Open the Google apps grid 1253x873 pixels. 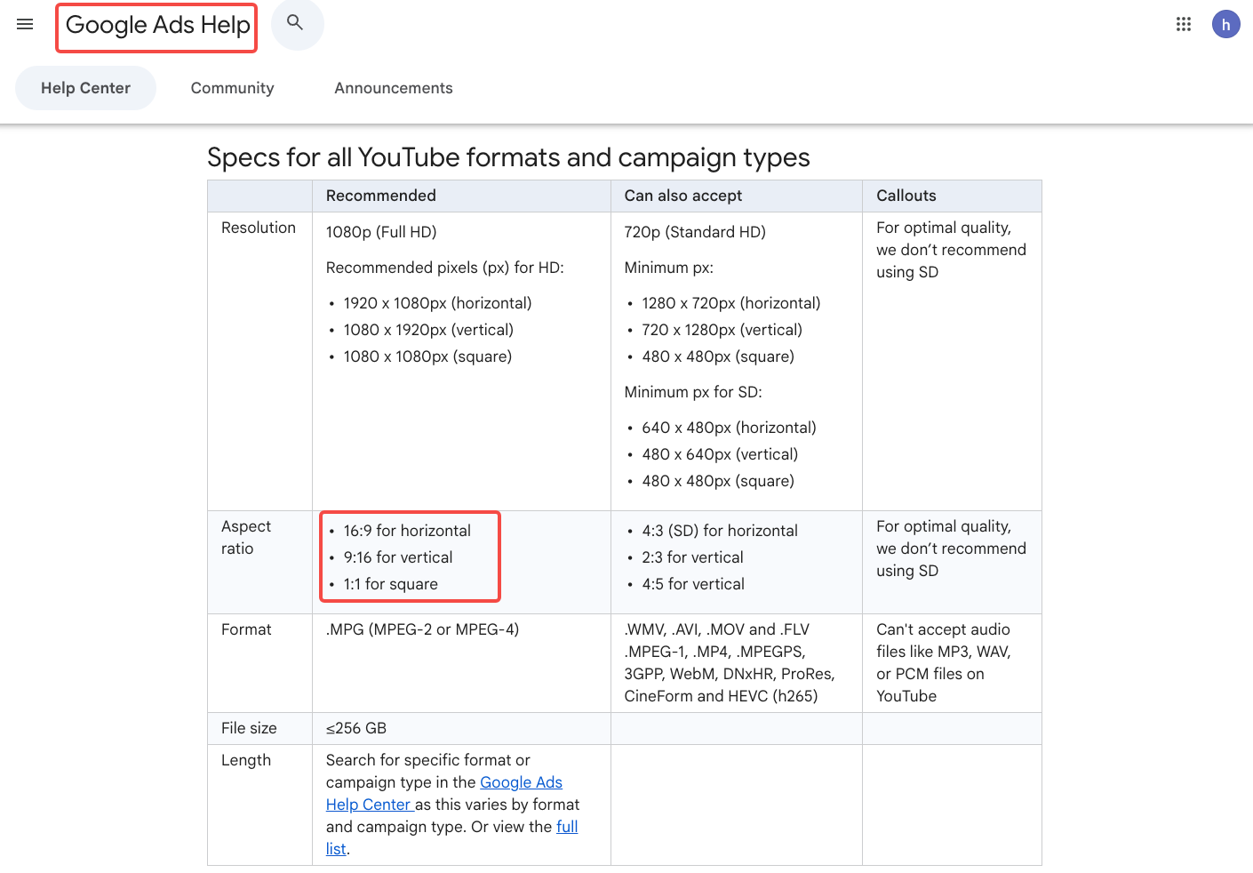pos(1184,24)
